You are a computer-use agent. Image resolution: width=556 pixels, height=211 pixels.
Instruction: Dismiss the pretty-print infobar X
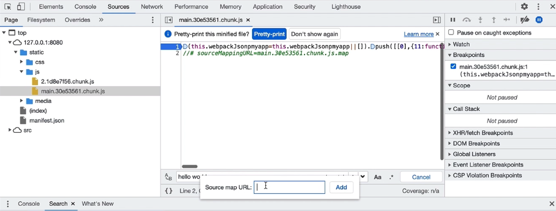point(437,34)
